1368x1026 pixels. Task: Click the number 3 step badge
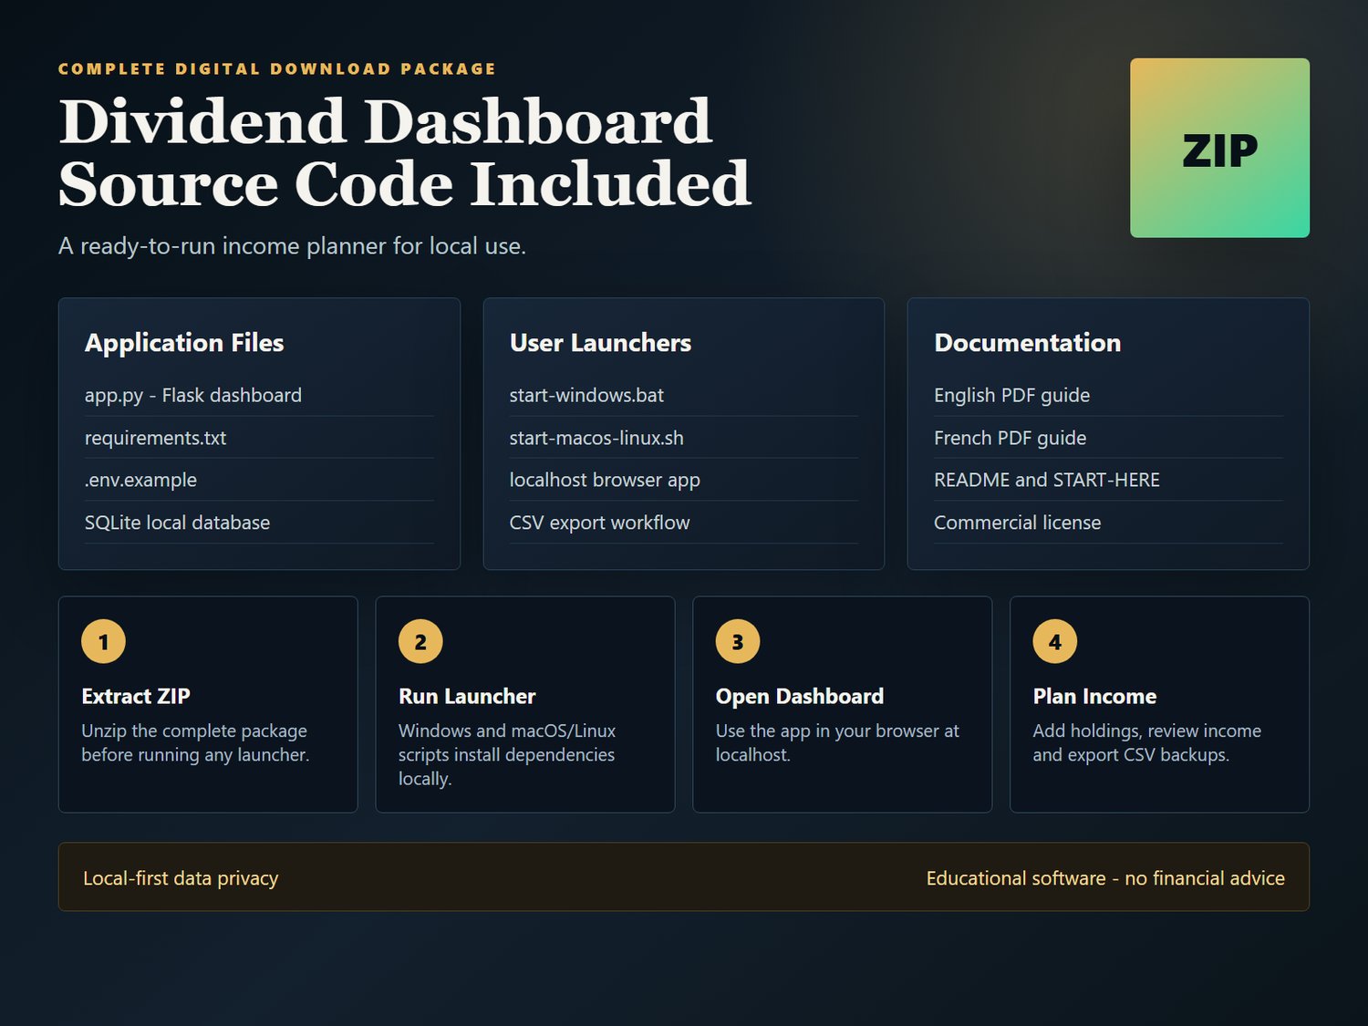coord(738,642)
